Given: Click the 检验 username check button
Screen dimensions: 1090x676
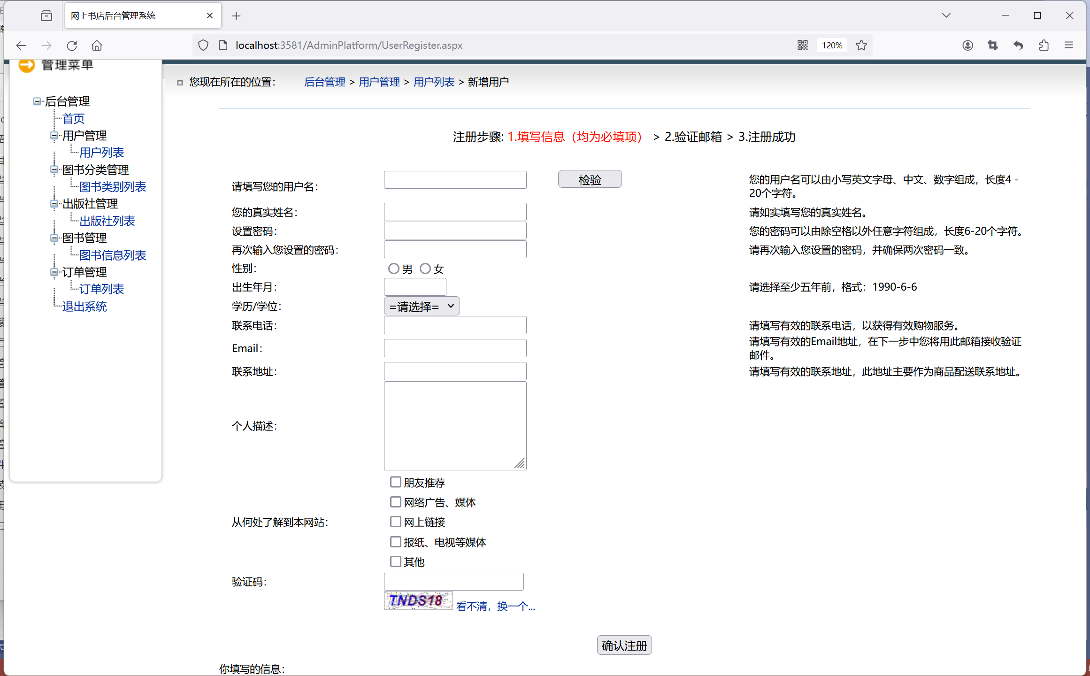Looking at the screenshot, I should click(x=590, y=179).
